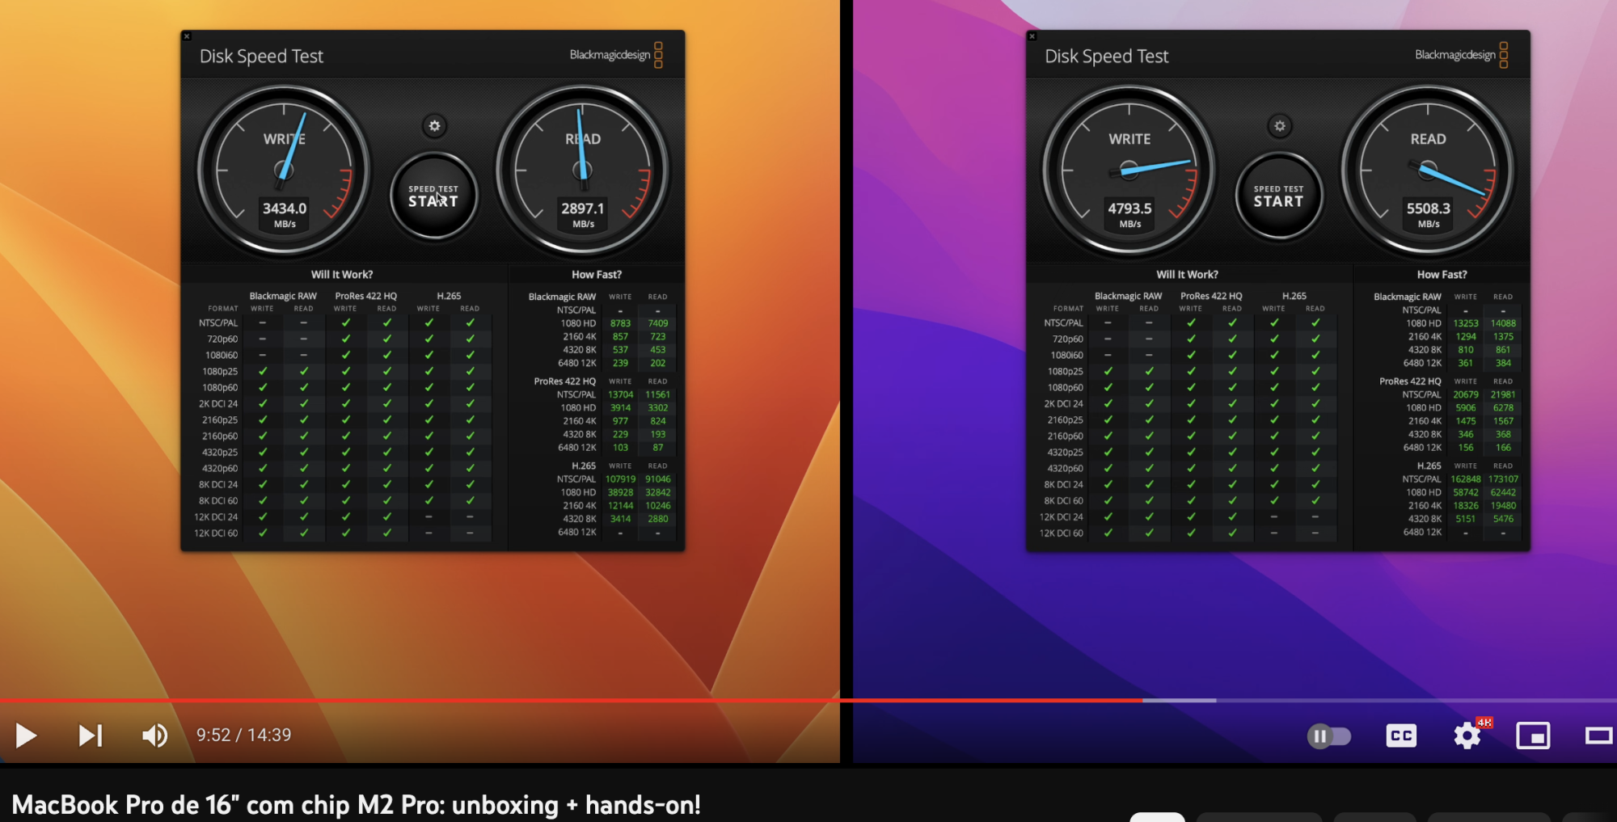Click the 162848 write value
The image size is (1617, 822).
(1466, 479)
